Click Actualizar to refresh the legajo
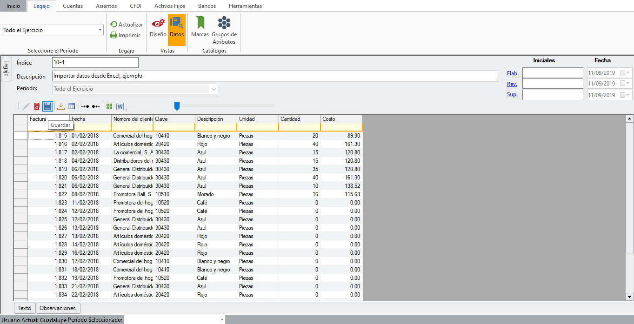The image size is (634, 324). click(x=127, y=25)
